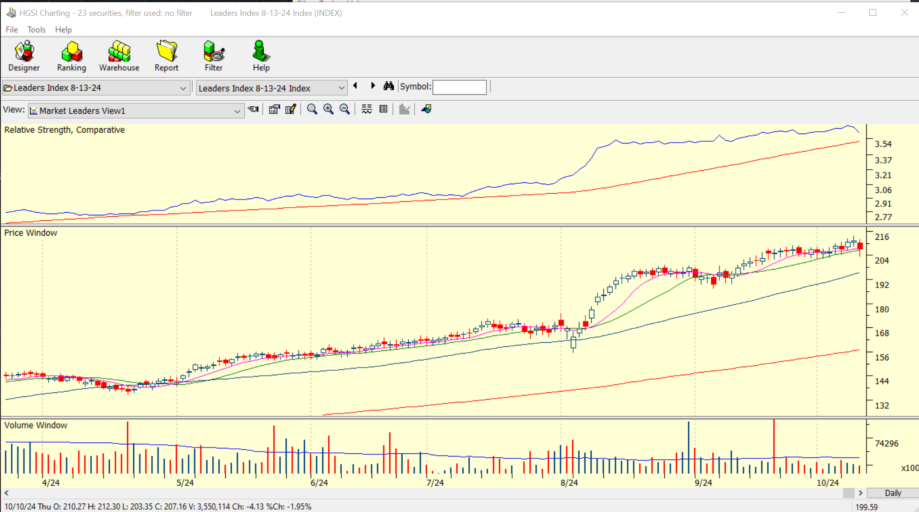
Task: Open the Tools menu
Action: click(x=36, y=30)
